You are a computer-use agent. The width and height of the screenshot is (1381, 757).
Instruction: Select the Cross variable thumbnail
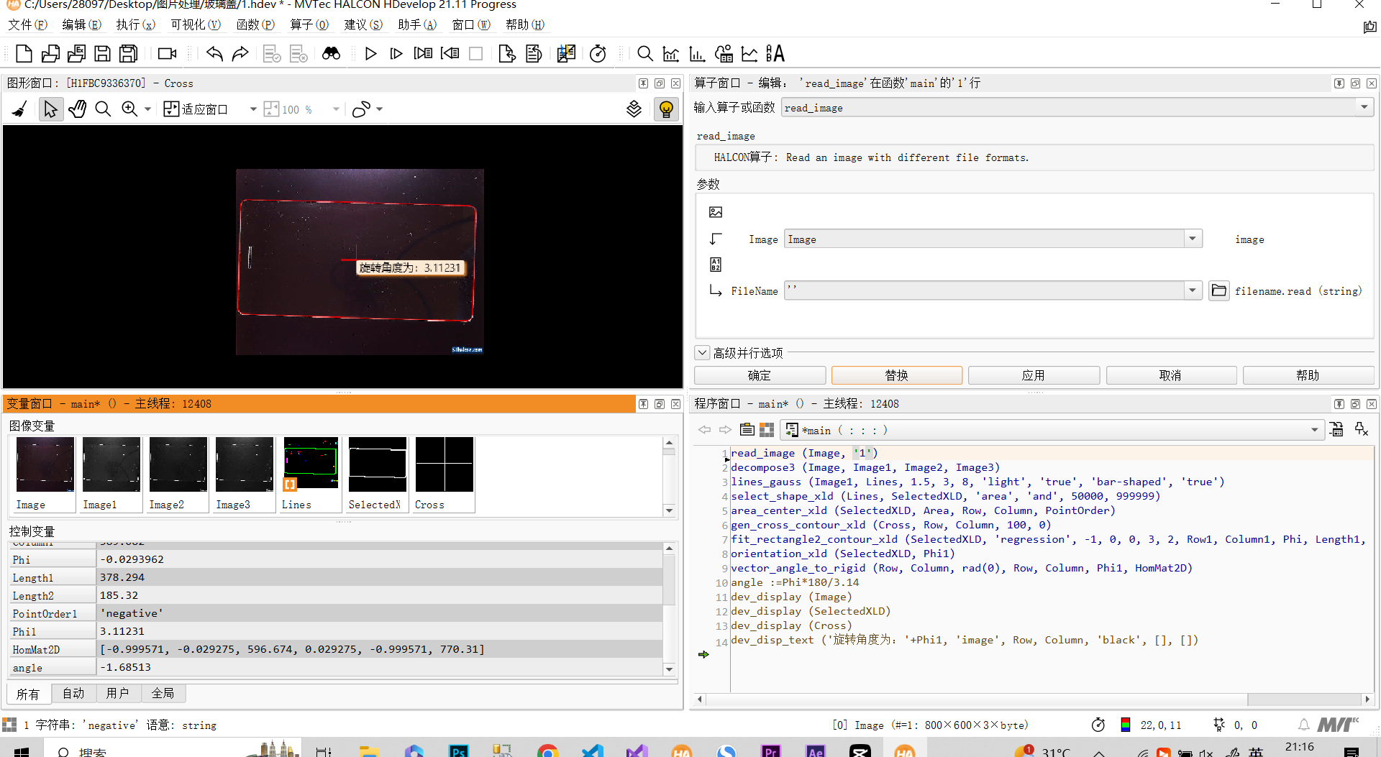pyautogui.click(x=444, y=474)
